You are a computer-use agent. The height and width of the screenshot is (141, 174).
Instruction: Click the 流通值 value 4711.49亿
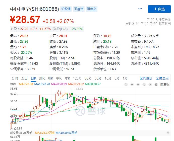tap(151, 64)
